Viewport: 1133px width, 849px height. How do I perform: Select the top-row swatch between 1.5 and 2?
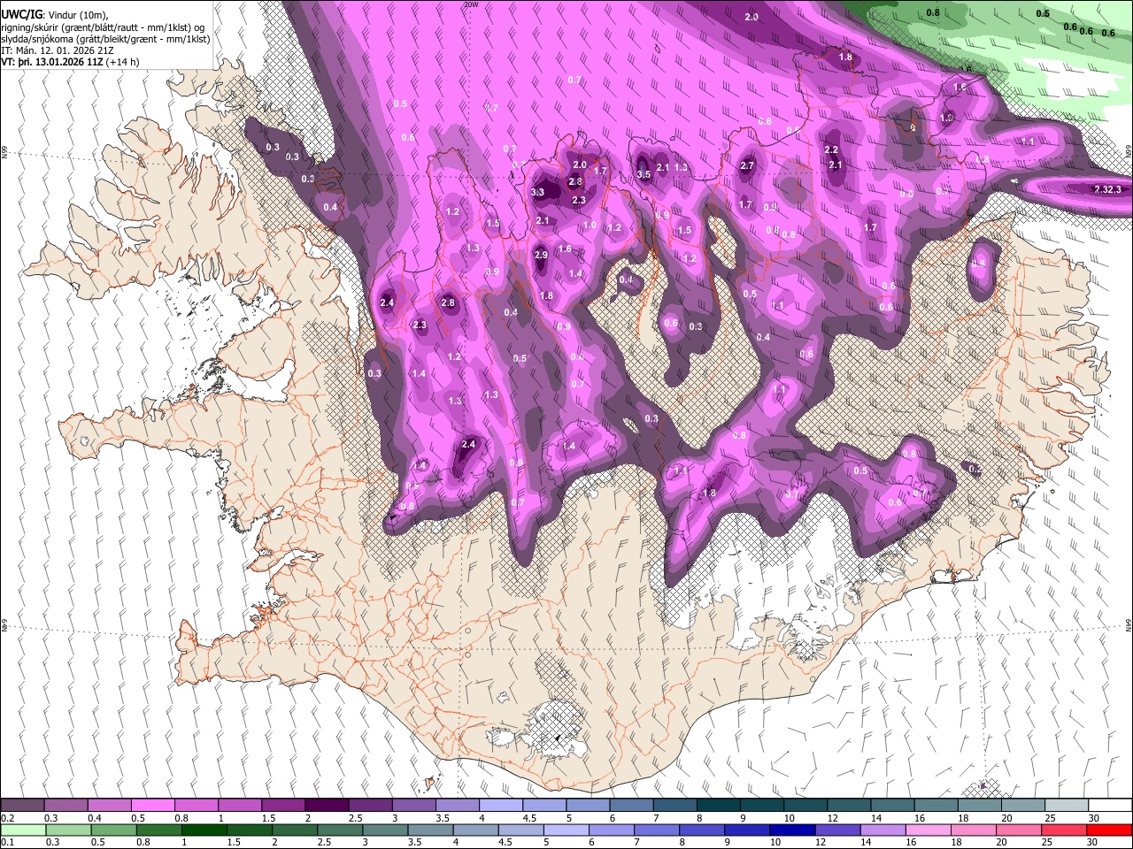coord(282,806)
